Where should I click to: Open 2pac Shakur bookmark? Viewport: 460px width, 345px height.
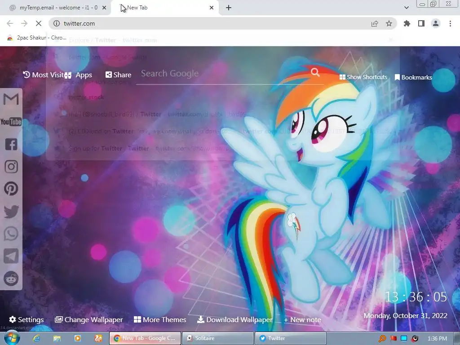(37, 38)
